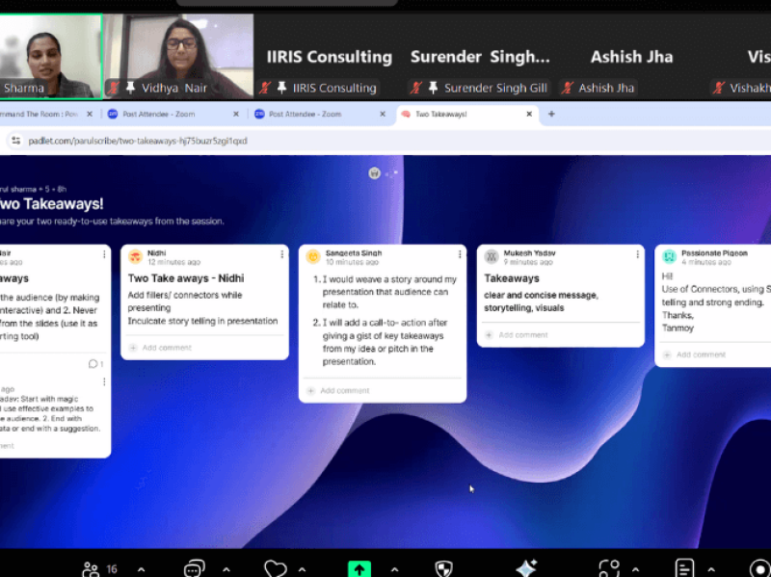The width and height of the screenshot is (771, 577).
Task: Click the Two Takeaways! padlet title
Action: coord(51,203)
